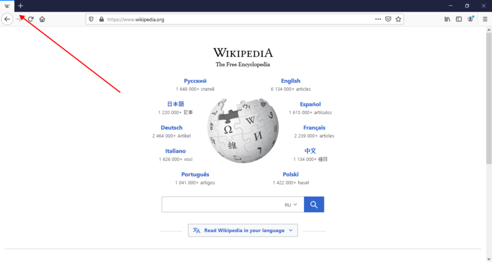Open the RU search language dropdown
The image size is (492, 262).
point(291,205)
